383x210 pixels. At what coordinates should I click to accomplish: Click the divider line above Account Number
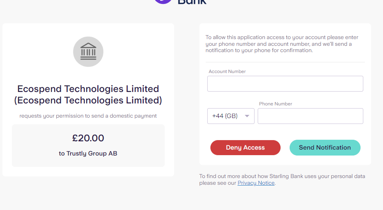[285, 62]
